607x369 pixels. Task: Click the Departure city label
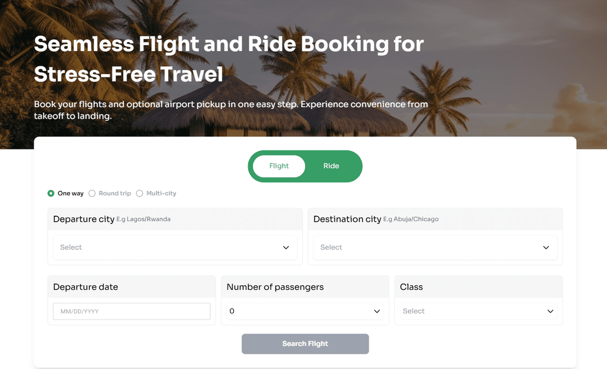point(84,219)
